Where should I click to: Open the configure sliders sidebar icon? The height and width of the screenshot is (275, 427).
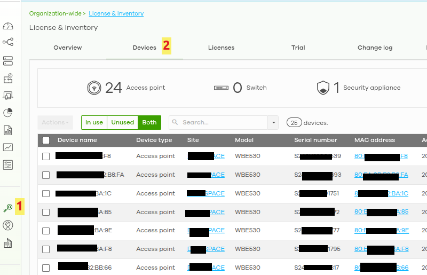[8, 165]
